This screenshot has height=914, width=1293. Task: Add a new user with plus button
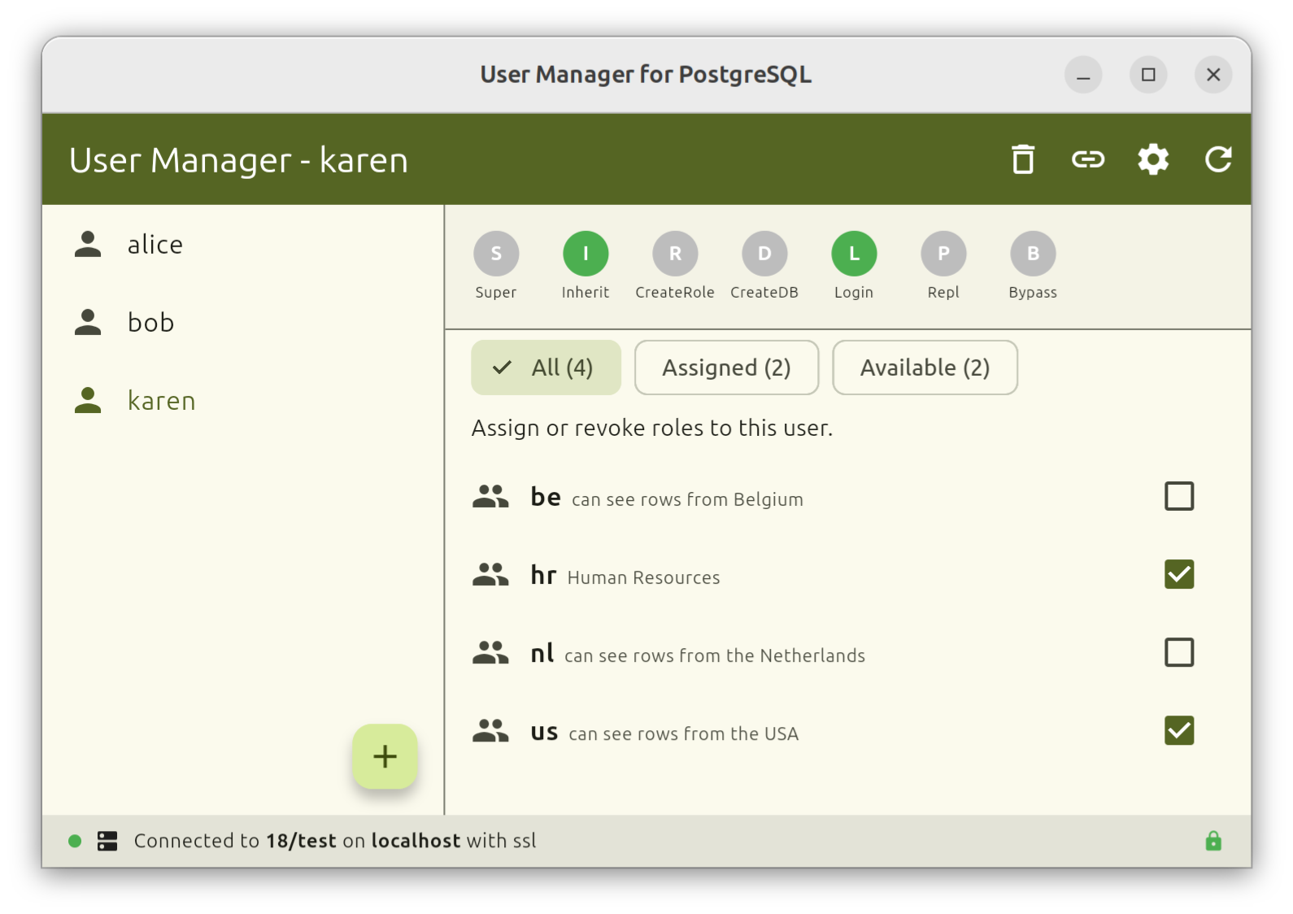point(385,756)
